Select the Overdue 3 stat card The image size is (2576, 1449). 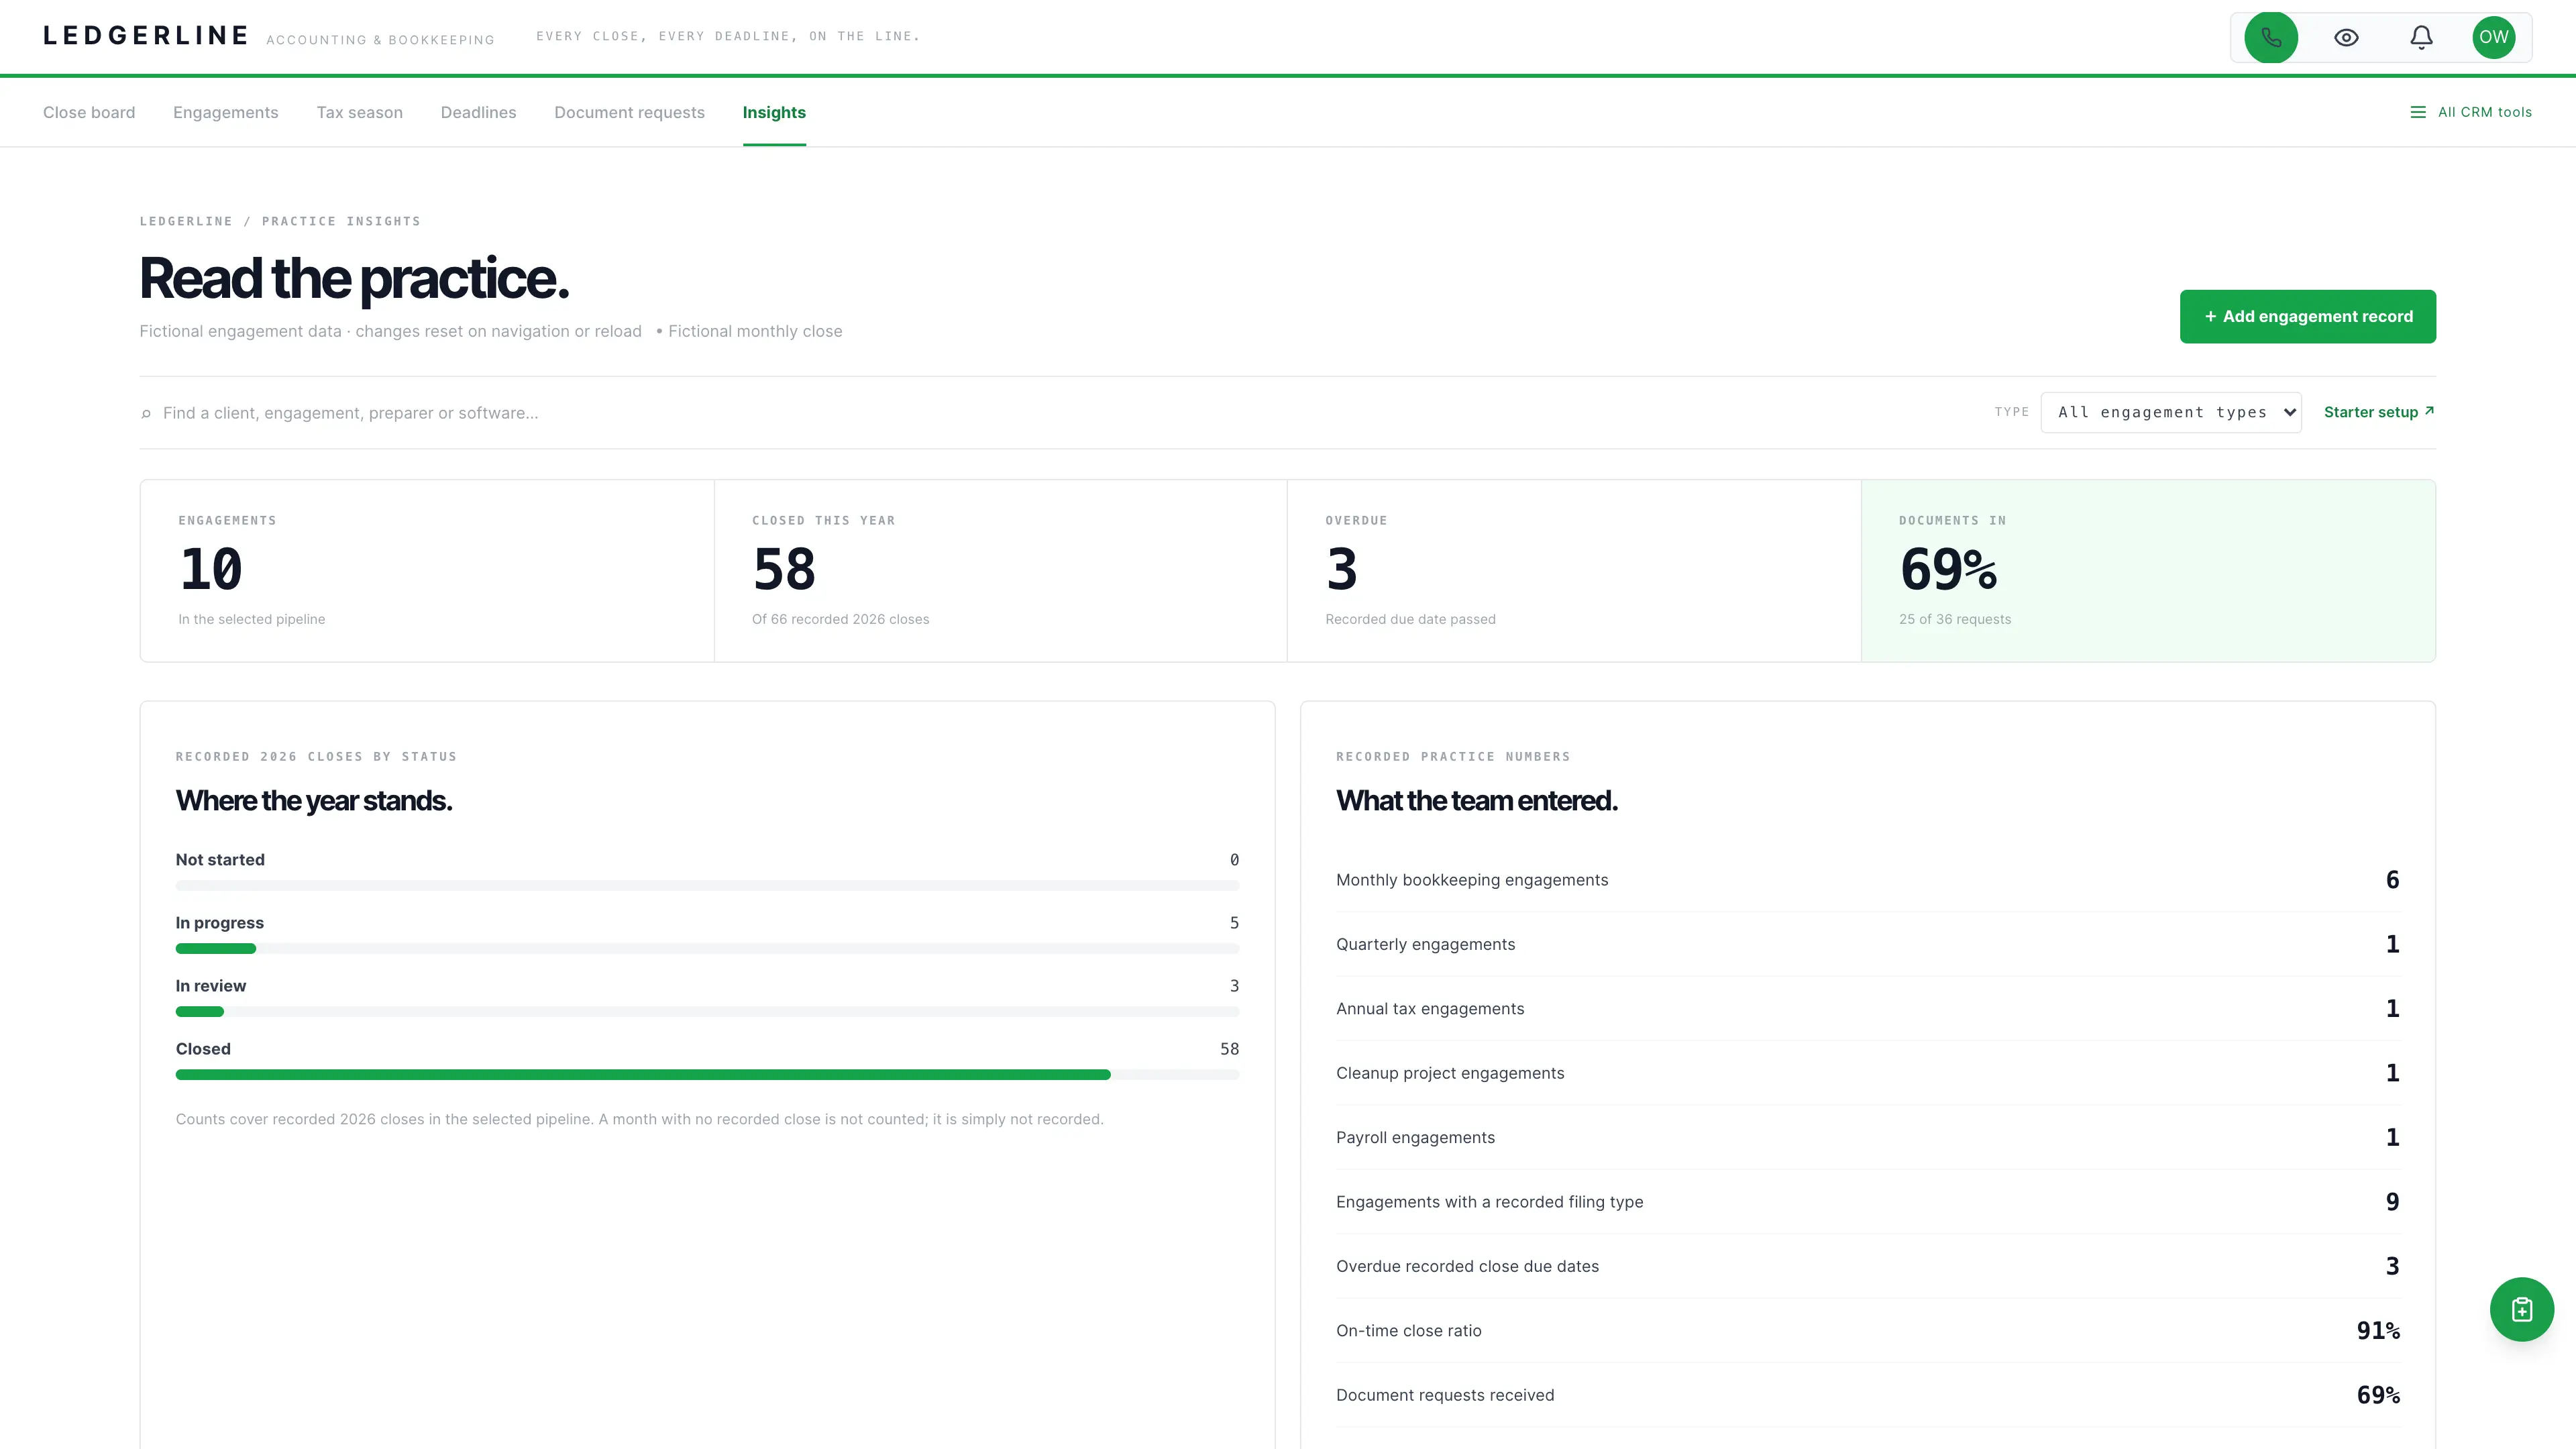1574,571
